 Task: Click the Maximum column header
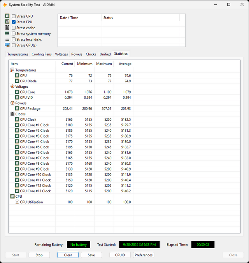tap(104, 64)
